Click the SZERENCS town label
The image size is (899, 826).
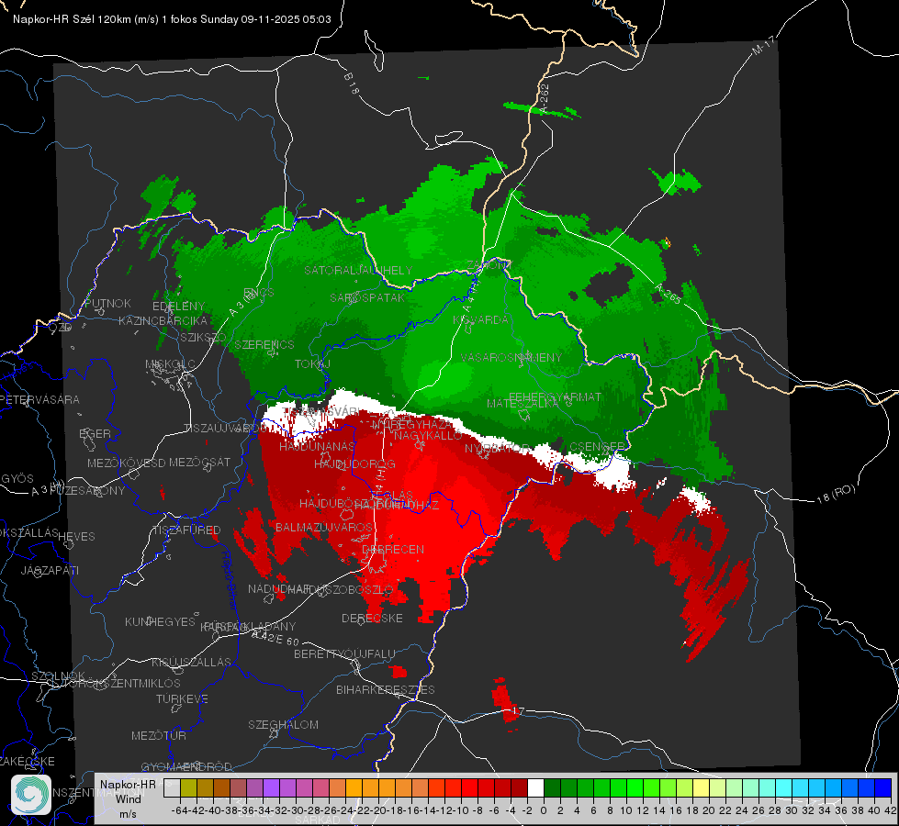[x=264, y=344]
